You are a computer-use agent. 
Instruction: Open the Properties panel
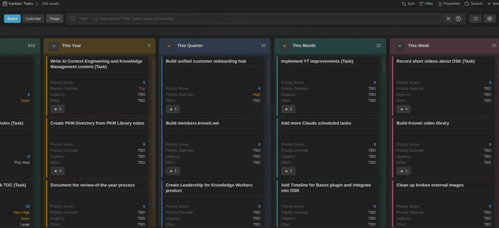pos(449,4)
